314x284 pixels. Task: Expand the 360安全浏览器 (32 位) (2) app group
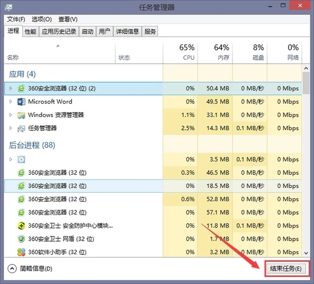click(x=11, y=88)
